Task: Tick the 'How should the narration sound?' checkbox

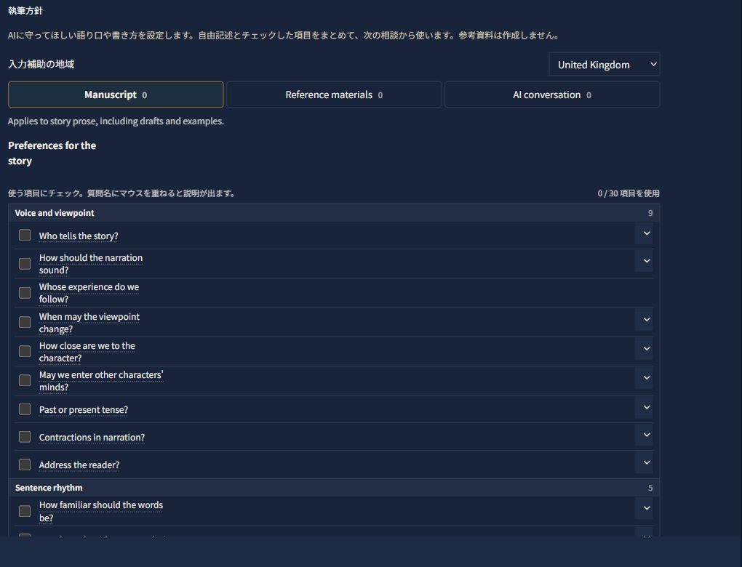Action: coord(25,263)
